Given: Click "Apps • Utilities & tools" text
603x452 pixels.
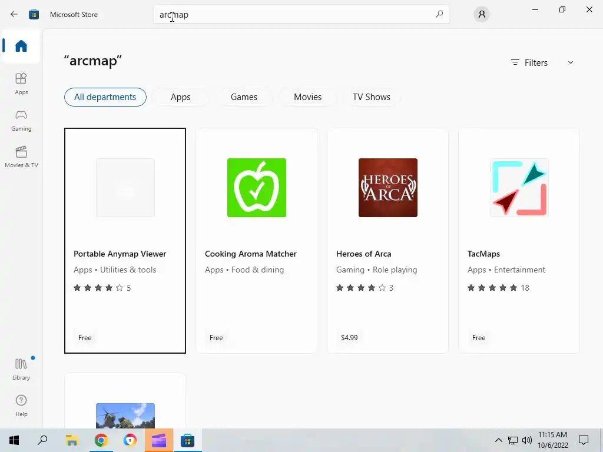Looking at the screenshot, I should point(115,270).
